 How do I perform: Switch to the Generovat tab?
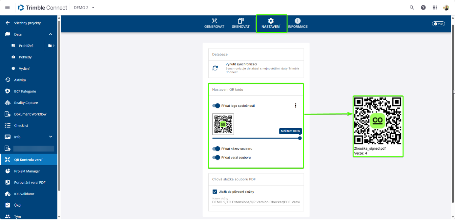pyautogui.click(x=214, y=23)
